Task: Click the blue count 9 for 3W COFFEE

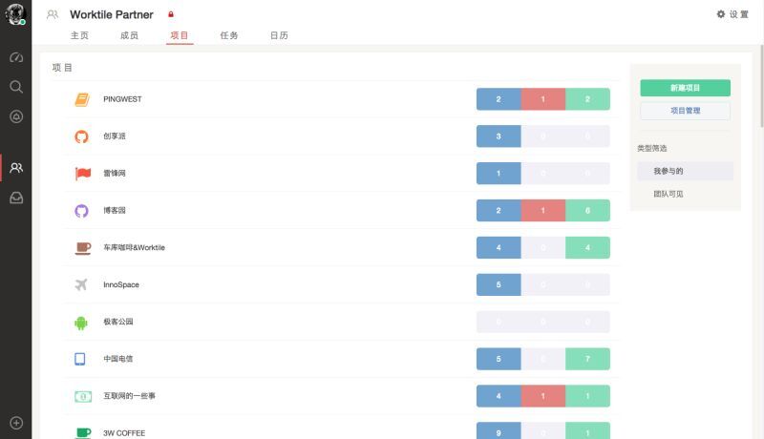Action: coord(499,432)
